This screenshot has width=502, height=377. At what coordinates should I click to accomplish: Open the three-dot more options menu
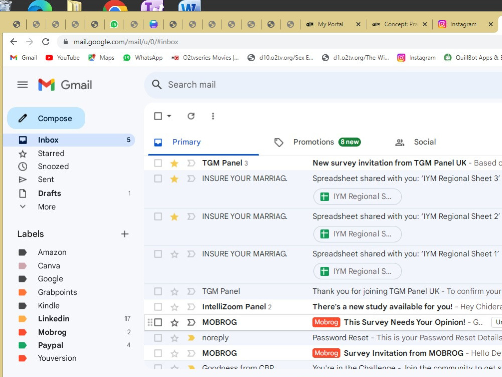pyautogui.click(x=213, y=116)
